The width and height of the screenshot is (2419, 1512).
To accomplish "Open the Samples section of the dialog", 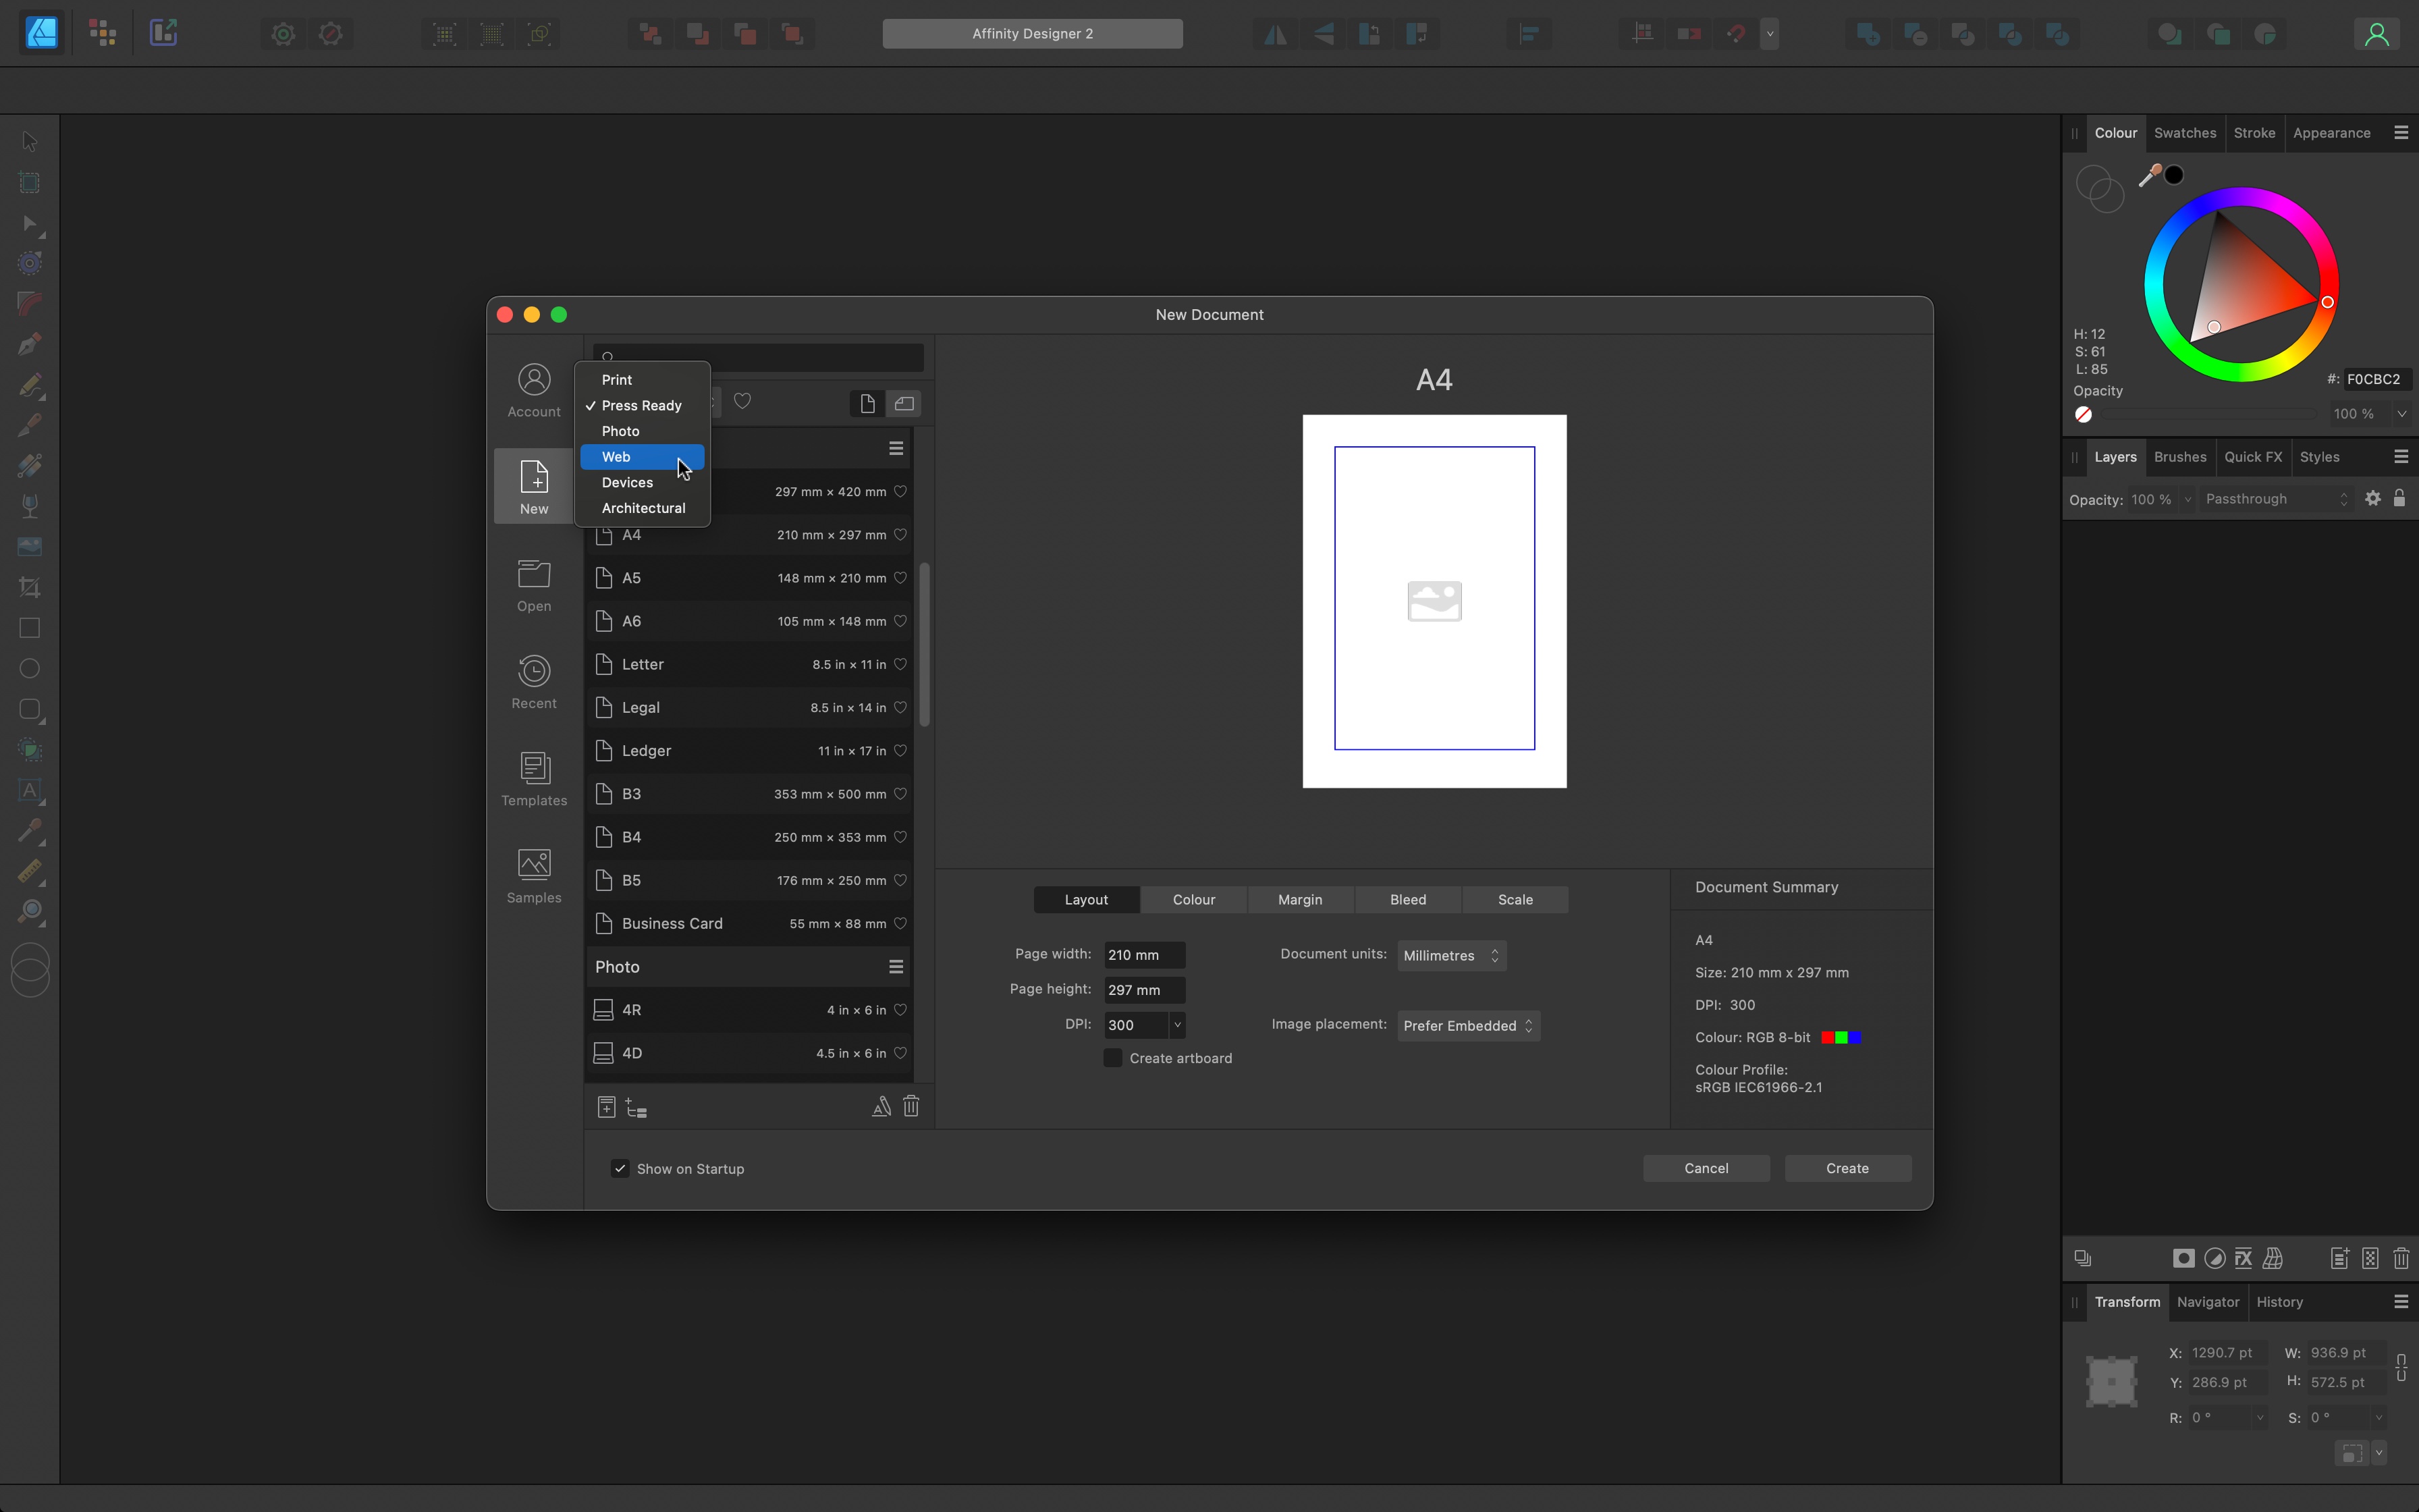I will 534,874.
